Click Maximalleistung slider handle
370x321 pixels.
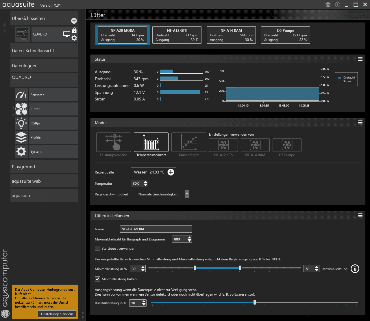(240, 268)
